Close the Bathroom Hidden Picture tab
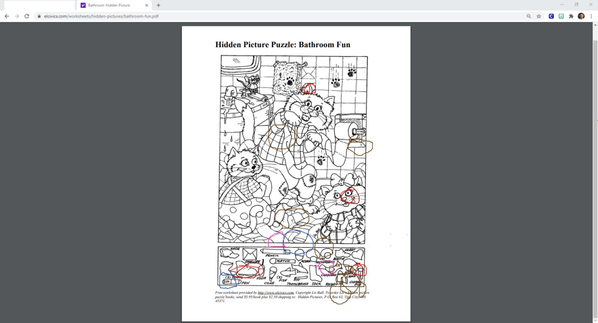The width and height of the screenshot is (598, 323). click(x=147, y=5)
